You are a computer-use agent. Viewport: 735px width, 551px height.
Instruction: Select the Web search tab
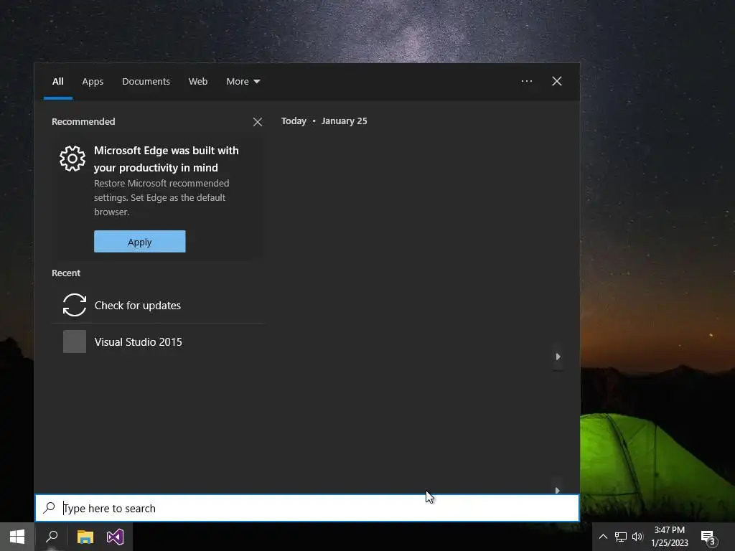pyautogui.click(x=198, y=82)
